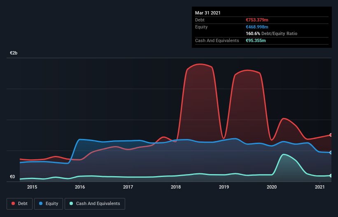Click the €95.355m cash value

256,40
